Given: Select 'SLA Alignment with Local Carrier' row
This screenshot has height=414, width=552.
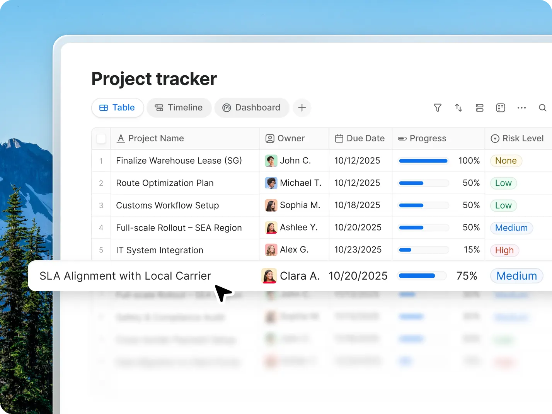Looking at the screenshot, I should pyautogui.click(x=290, y=276).
